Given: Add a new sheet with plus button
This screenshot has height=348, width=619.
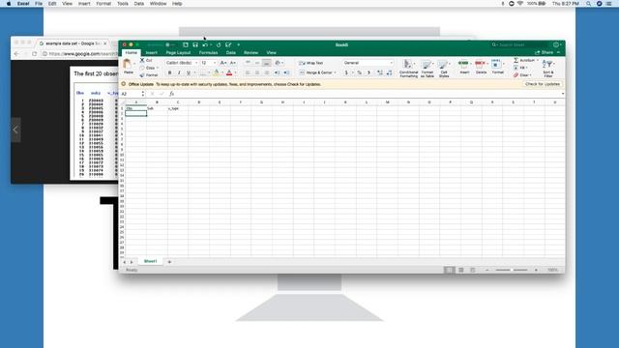Looking at the screenshot, I should pyautogui.click(x=169, y=262).
